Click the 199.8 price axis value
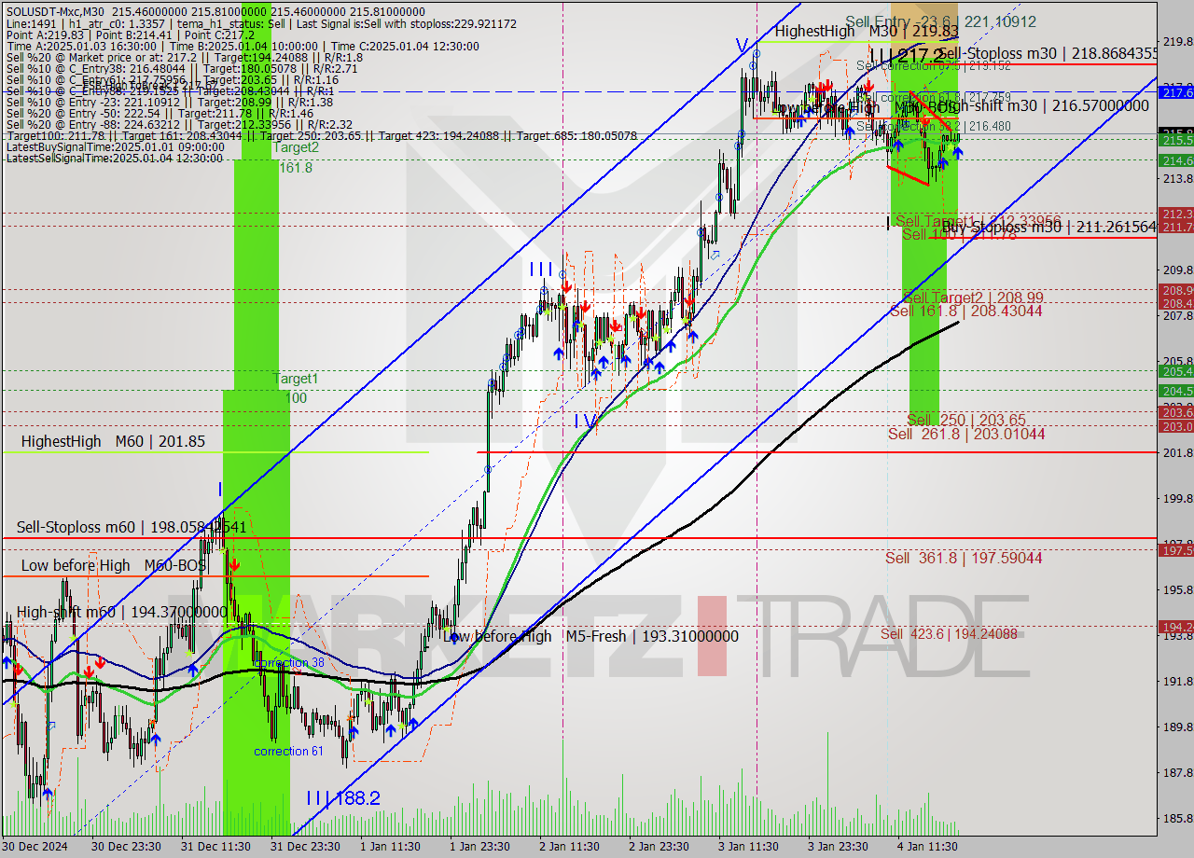The image size is (1194, 858). (1176, 498)
